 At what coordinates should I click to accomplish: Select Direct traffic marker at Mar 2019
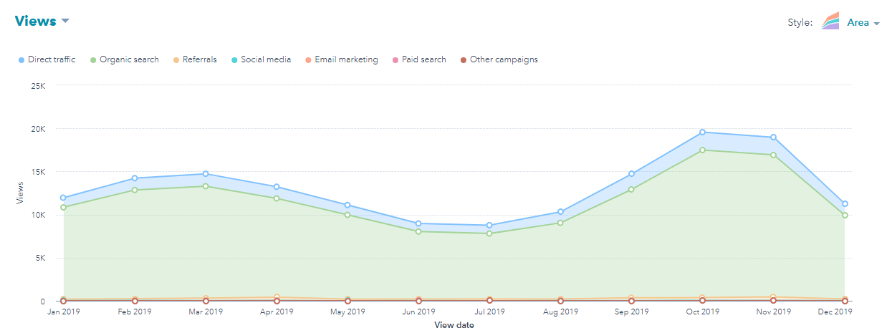pyautogui.click(x=206, y=174)
